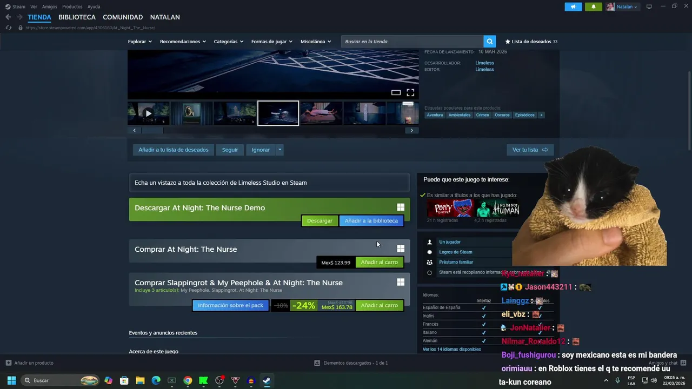692x389 pixels.
Task: Open Microsoft Store from the taskbar
Action: (124, 380)
